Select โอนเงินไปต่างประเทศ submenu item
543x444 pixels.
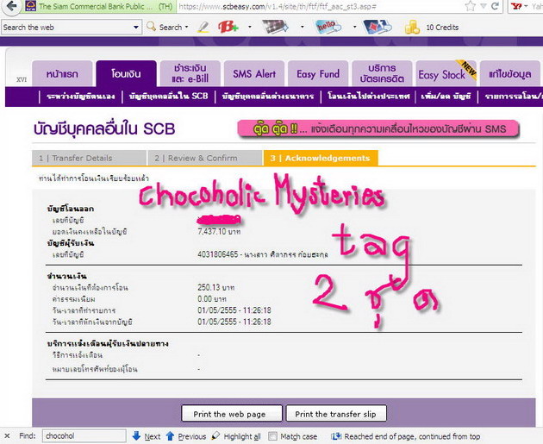tap(369, 97)
